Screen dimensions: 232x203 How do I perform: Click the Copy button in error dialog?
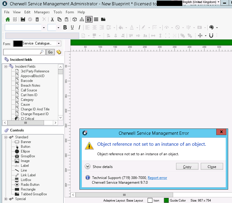click(187, 166)
